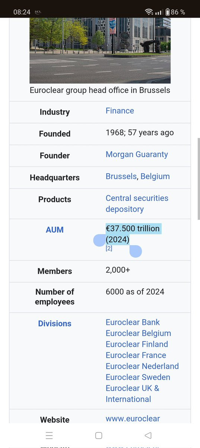Screen dimensions: 200x448
Task: Tap the Euroclear head office photo
Action: 100,50
